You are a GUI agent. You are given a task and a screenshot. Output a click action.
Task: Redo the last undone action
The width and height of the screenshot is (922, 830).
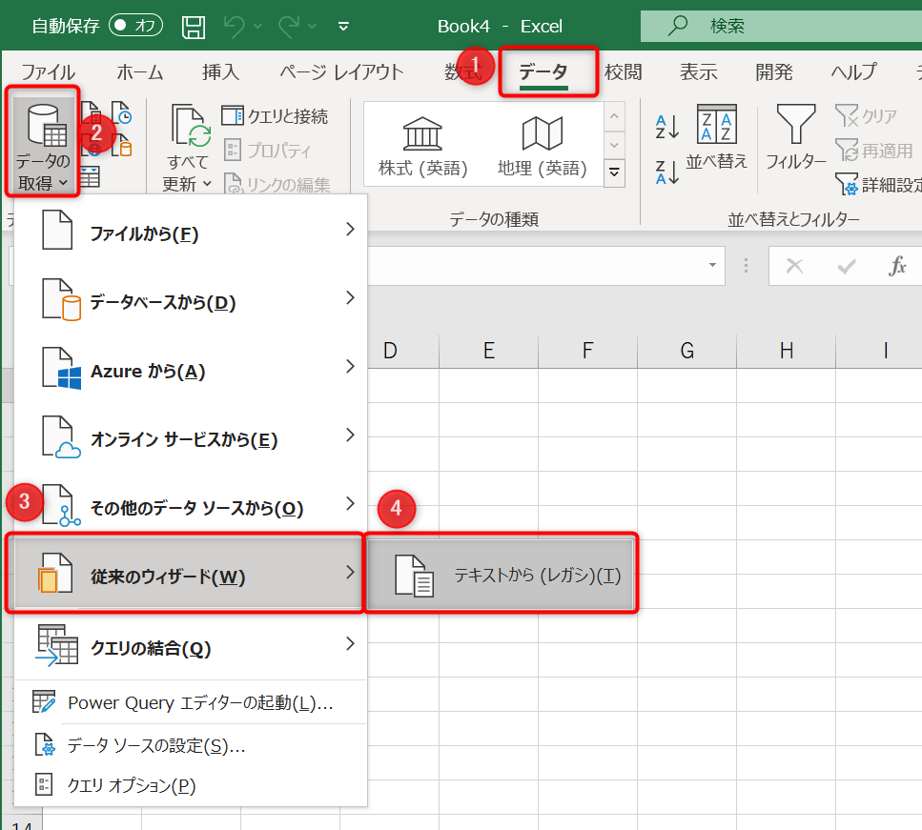289,27
